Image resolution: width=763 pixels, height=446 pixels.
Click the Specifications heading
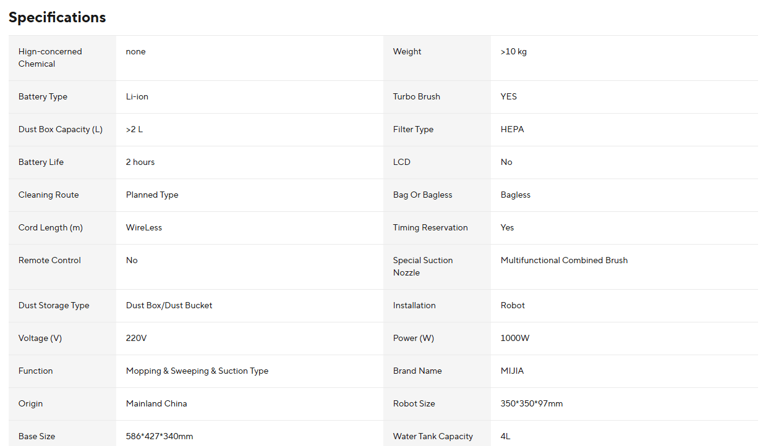pyautogui.click(x=57, y=17)
